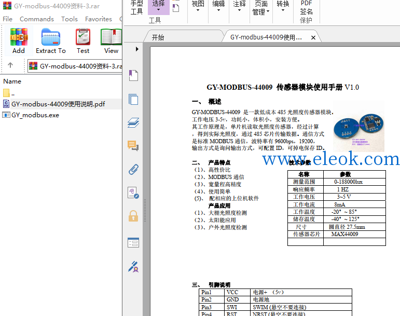
Task: Open the layers panel icon
Action: (133, 122)
